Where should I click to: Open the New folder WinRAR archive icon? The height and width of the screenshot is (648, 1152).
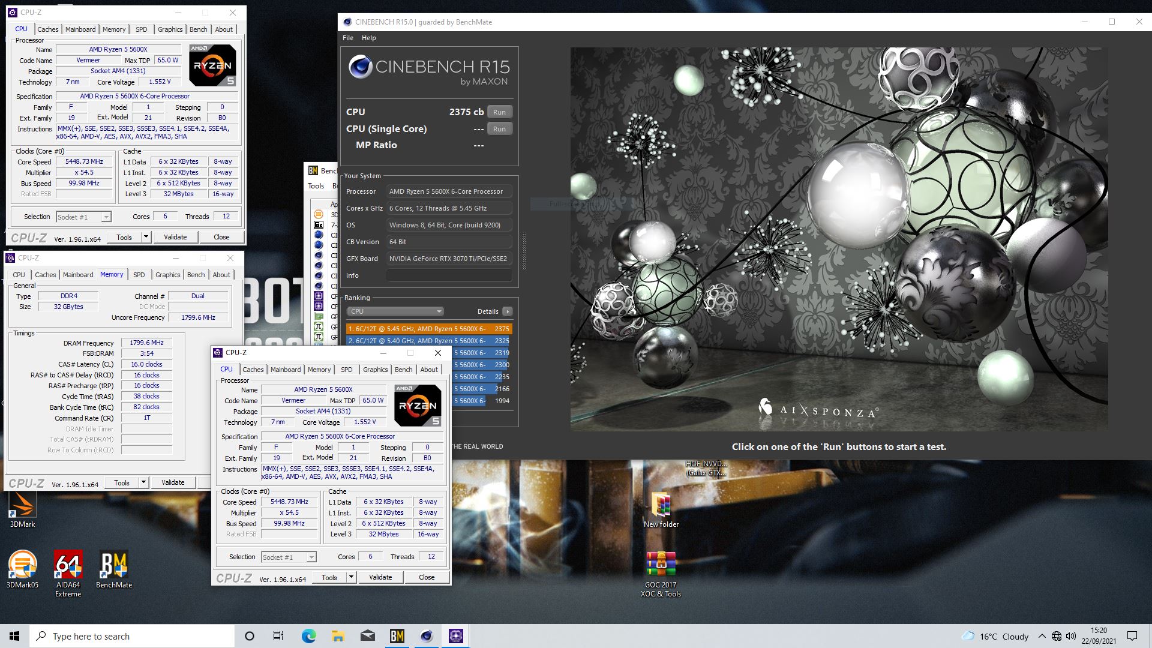(661, 510)
